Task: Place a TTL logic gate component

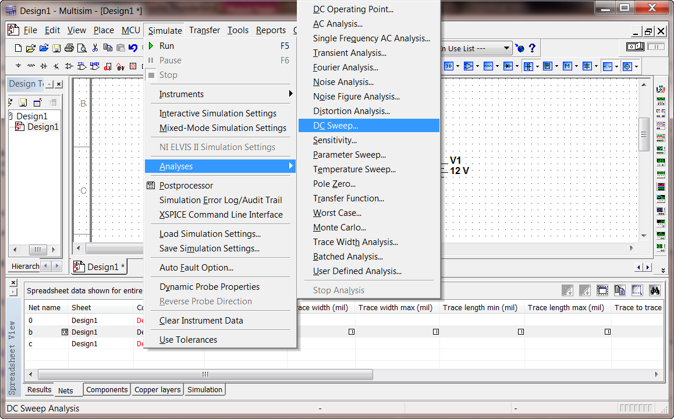Action: point(81,66)
